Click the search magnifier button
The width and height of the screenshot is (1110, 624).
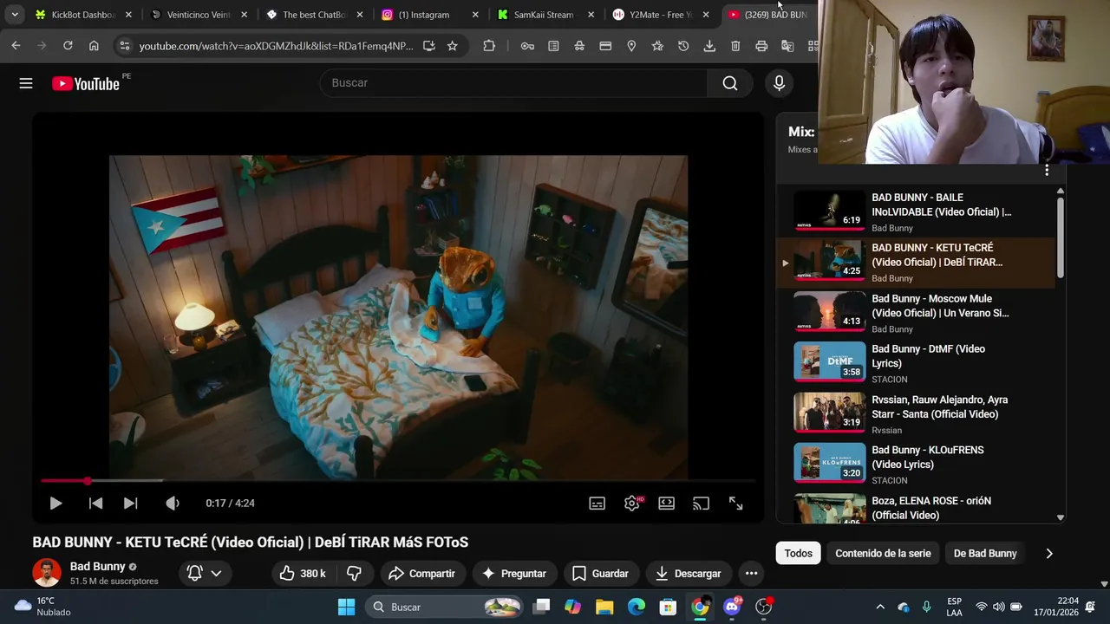pyautogui.click(x=730, y=83)
